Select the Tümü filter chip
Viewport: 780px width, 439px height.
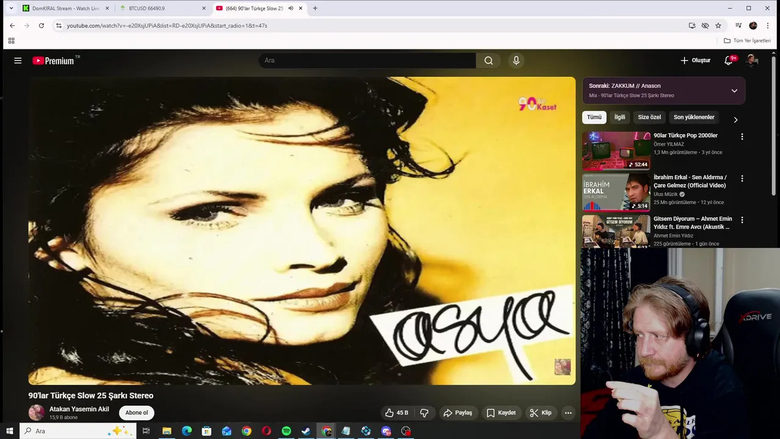[x=594, y=117]
